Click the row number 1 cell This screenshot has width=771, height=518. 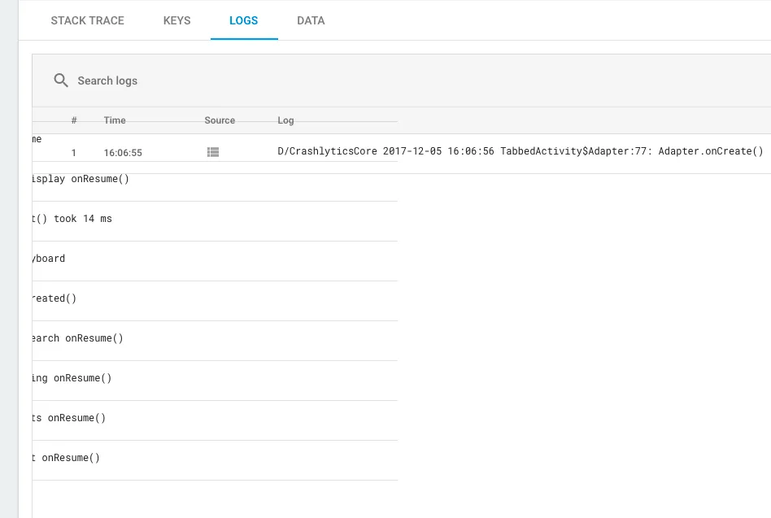point(74,153)
